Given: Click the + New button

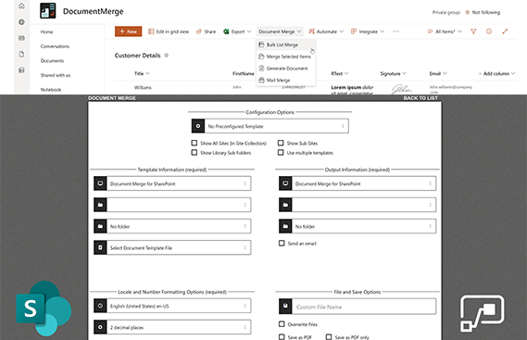Looking at the screenshot, I should pyautogui.click(x=129, y=31).
